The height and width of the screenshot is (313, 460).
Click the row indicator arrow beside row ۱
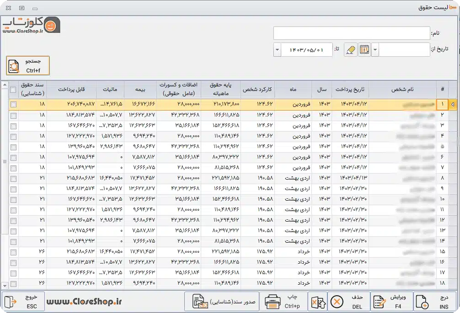click(x=453, y=104)
